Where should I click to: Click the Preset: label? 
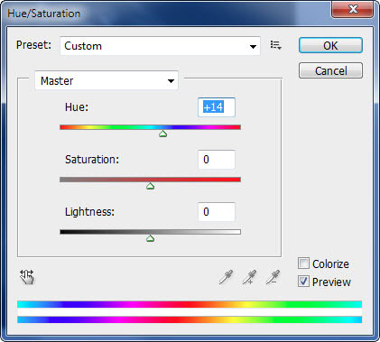point(33,45)
